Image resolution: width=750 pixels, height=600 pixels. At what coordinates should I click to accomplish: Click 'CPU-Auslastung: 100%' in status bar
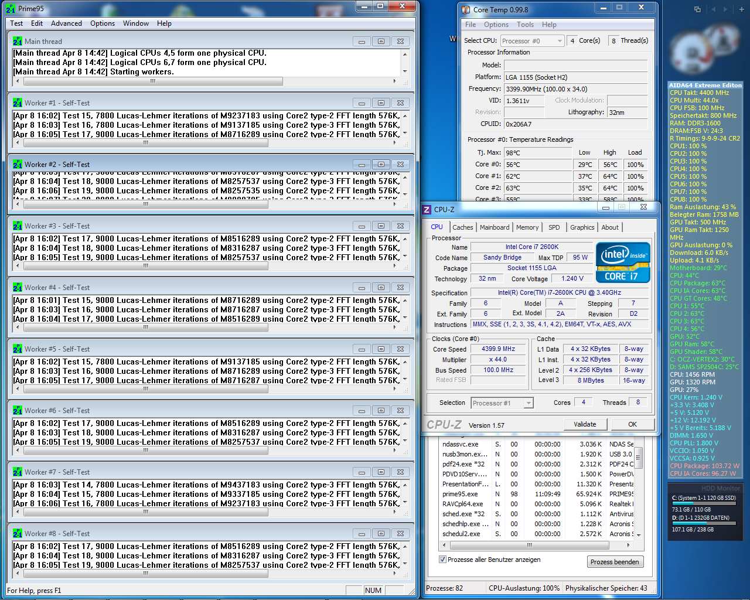[524, 588]
